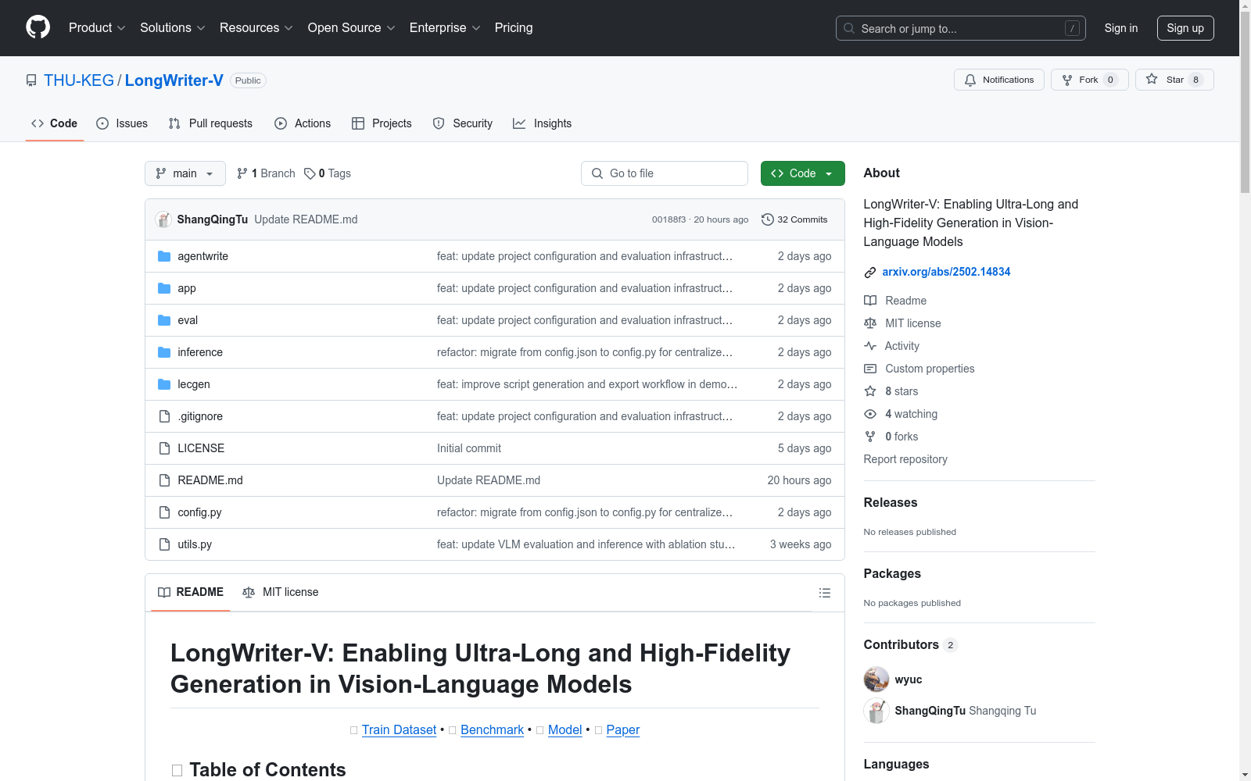The width and height of the screenshot is (1251, 781).
Task: Click the eval folder icon
Action: 164,320
